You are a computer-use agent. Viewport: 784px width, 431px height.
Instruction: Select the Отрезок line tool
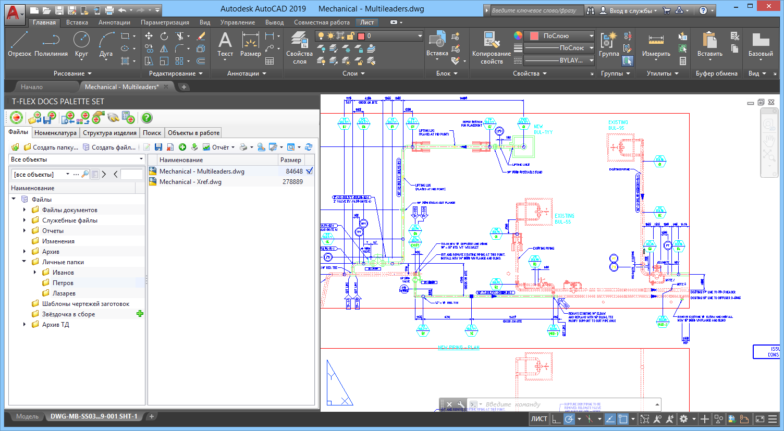[19, 44]
